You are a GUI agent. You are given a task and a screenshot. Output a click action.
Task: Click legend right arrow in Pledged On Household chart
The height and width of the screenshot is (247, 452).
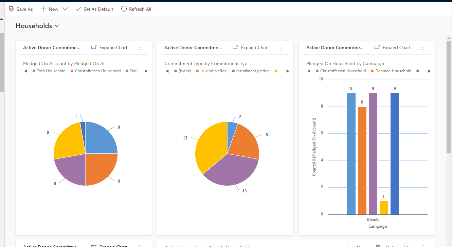coord(429,71)
